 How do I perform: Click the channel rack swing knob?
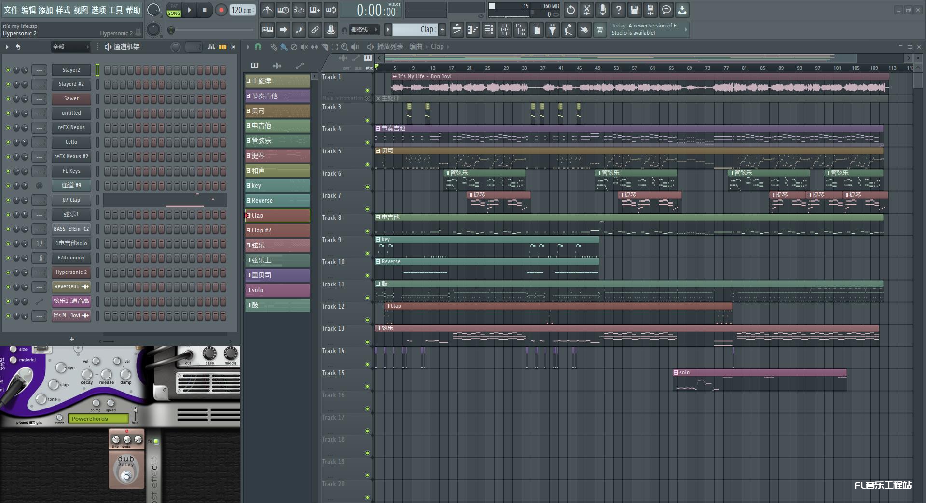click(x=176, y=47)
